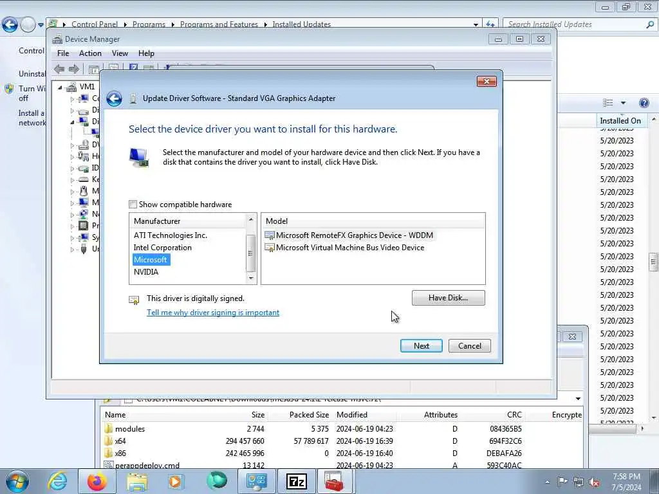Open the Action Center flag icon
This screenshot has height=494, width=659.
point(562,482)
